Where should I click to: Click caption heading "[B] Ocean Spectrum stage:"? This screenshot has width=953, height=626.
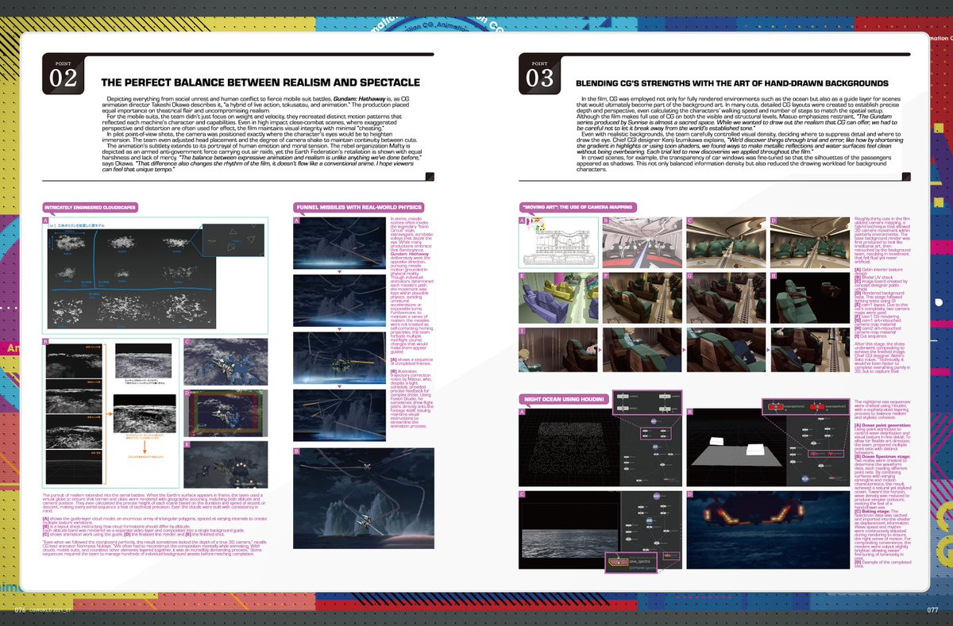click(x=884, y=458)
